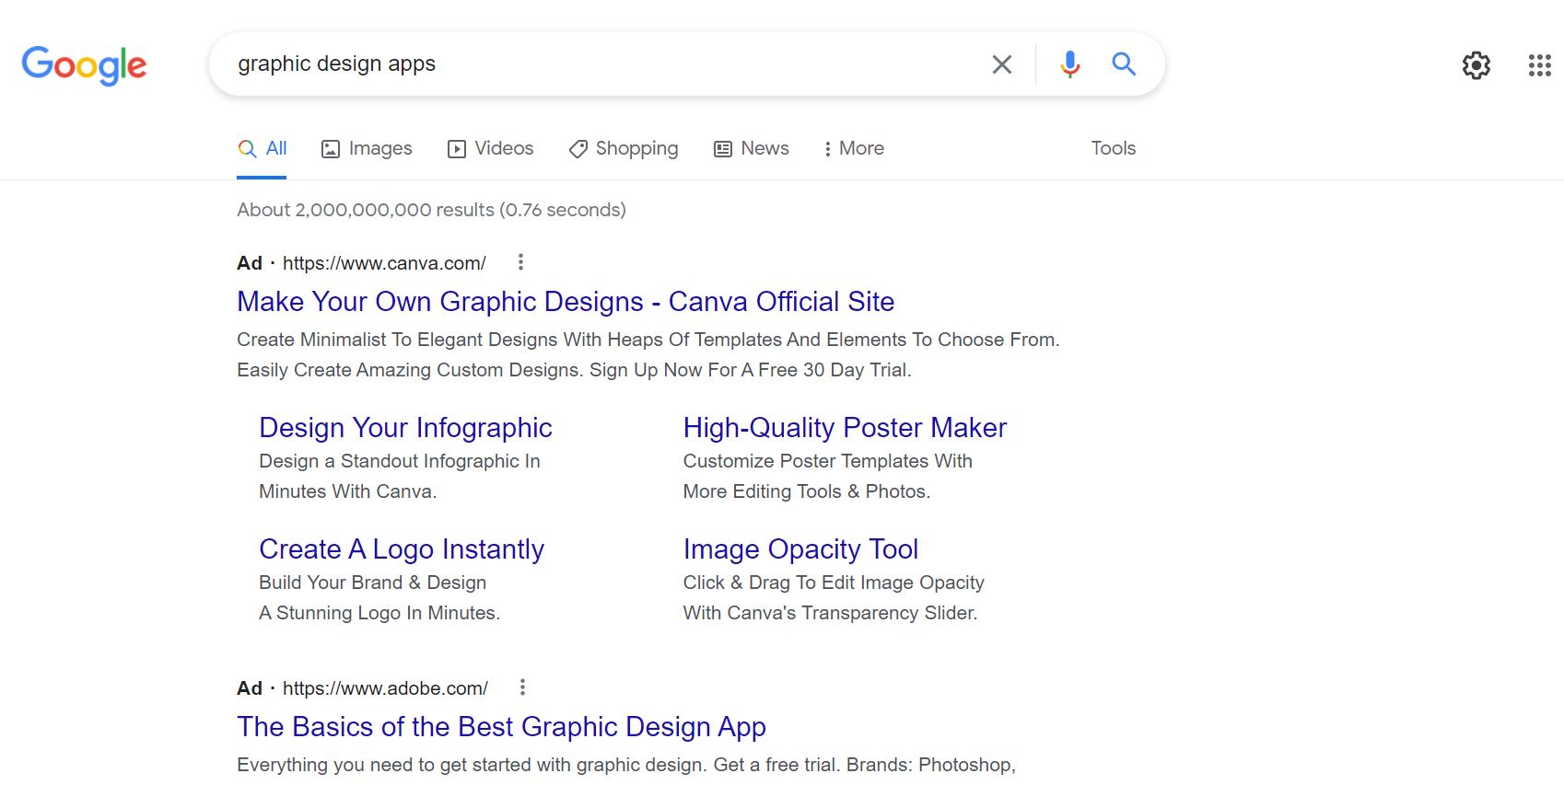1564x785 pixels.
Task: Switch to the News tab
Action: pyautogui.click(x=752, y=148)
